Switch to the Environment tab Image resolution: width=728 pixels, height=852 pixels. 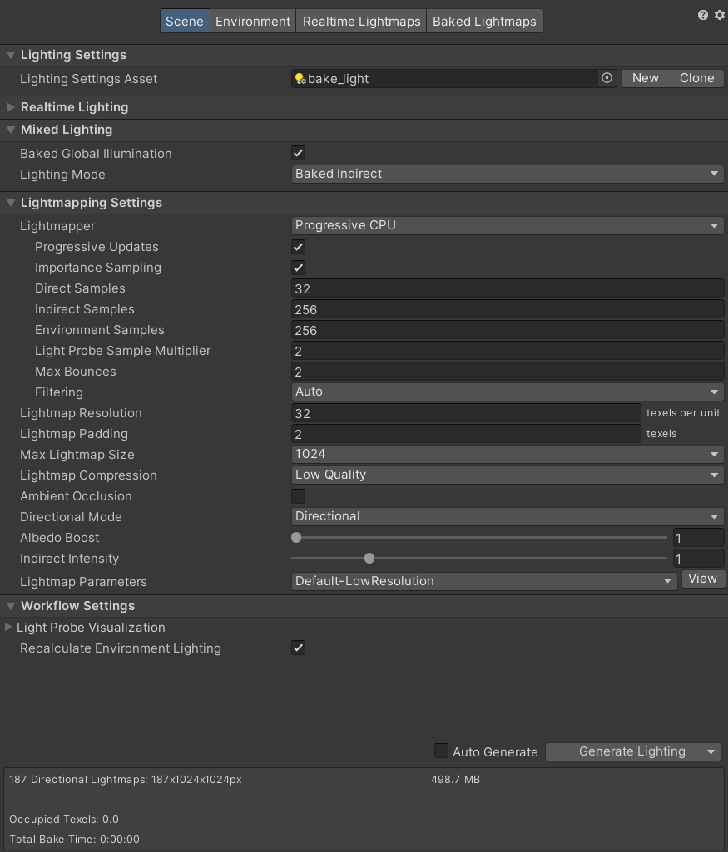pyautogui.click(x=253, y=21)
